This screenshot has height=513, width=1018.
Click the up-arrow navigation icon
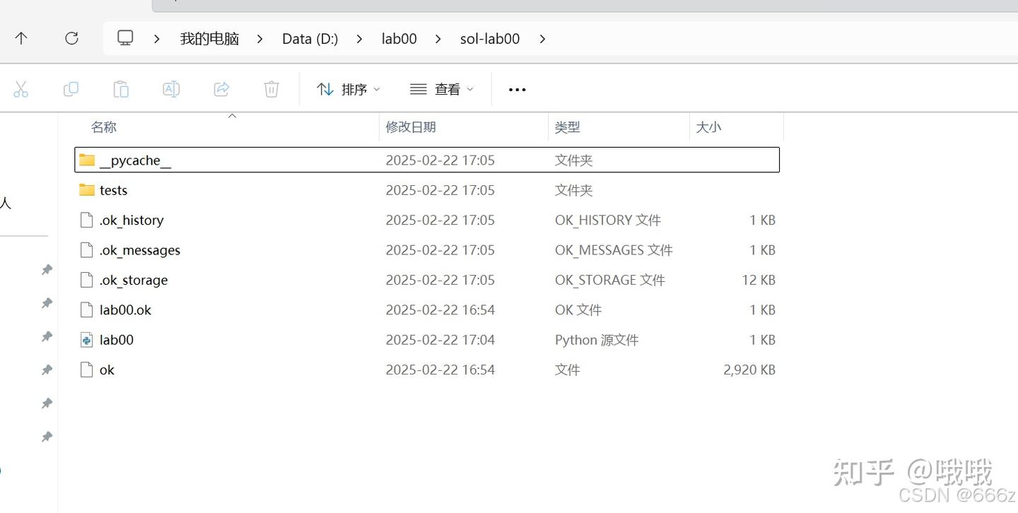(x=21, y=38)
